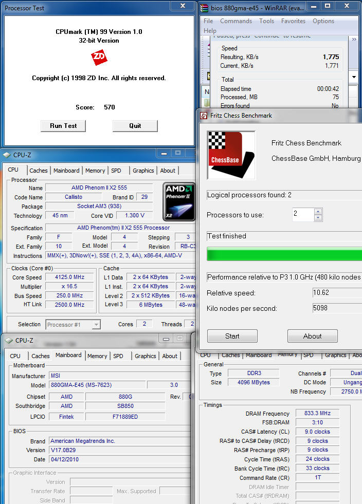Select About tab in Mainboard CPU-Z window
The height and width of the screenshot is (504, 362).
coord(170,356)
